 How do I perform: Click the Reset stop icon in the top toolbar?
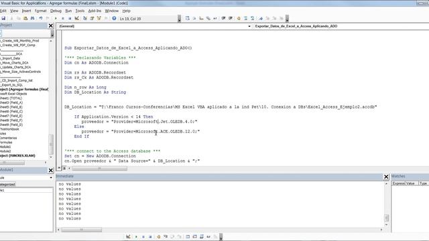[70, 18]
